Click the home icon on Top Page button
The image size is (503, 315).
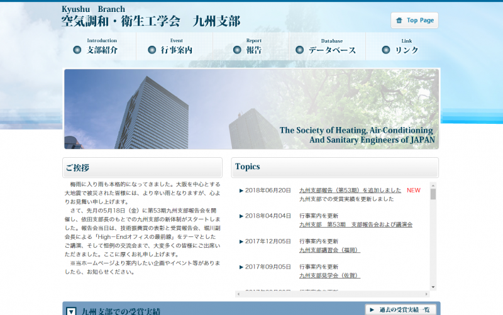click(x=399, y=21)
